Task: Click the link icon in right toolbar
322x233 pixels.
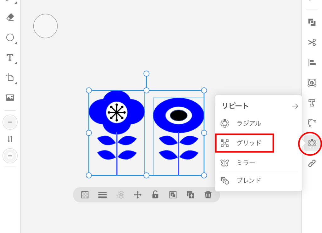Action: 312,163
